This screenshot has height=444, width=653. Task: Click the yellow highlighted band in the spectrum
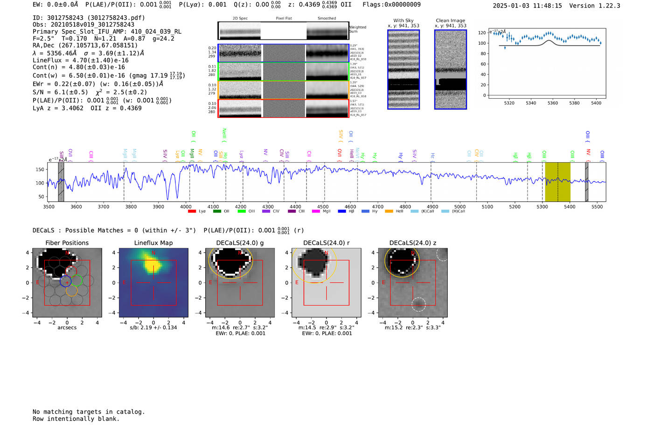click(x=558, y=182)
